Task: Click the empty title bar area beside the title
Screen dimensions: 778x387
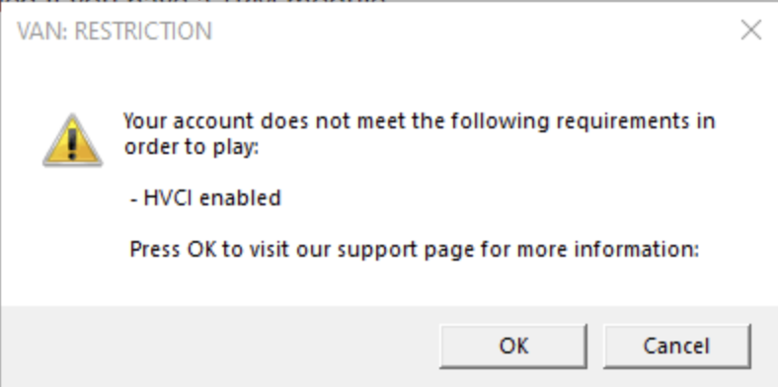Action: pyautogui.click(x=471, y=31)
